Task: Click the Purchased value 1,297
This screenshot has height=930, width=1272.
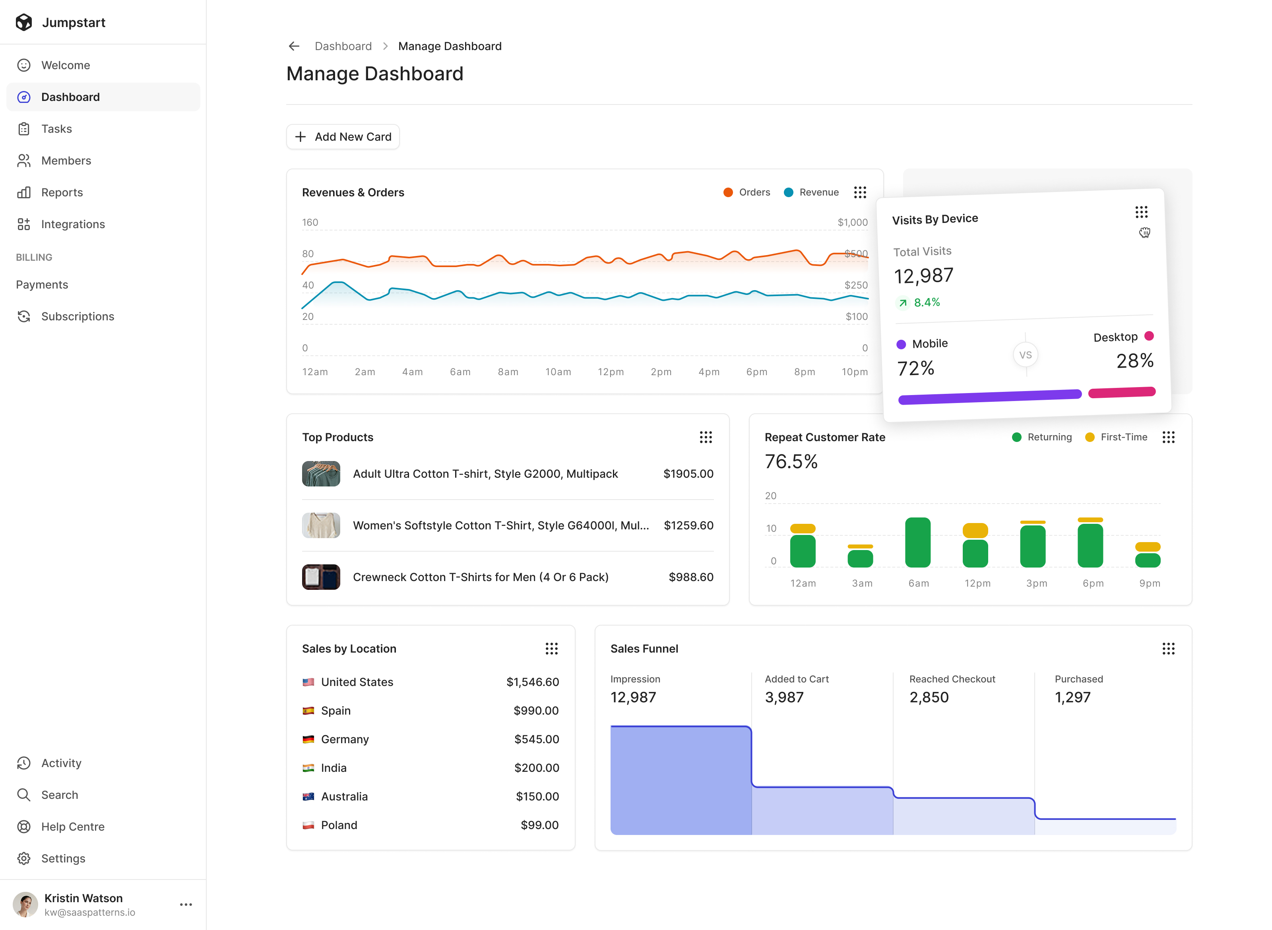Action: coord(1072,697)
